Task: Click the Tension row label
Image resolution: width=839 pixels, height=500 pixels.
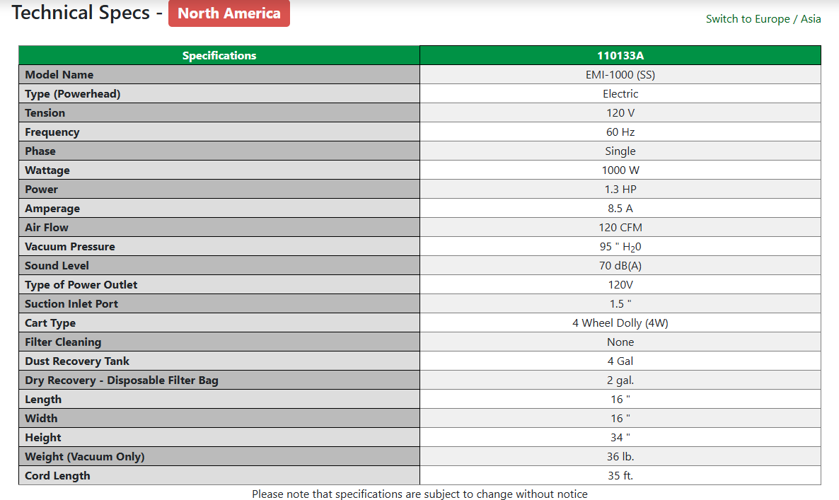Action: (x=45, y=113)
